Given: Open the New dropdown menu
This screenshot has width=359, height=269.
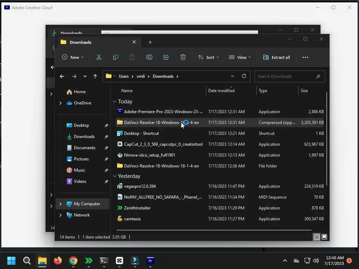Looking at the screenshot, I should pyautogui.click(x=73, y=57).
